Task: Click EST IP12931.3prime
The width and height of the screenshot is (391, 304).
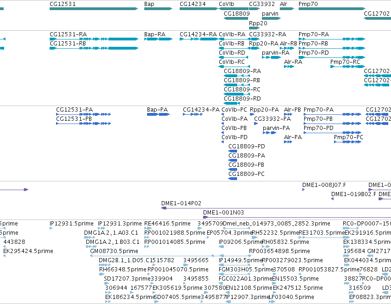Action: point(102,228)
